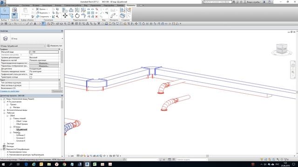Collapse the Графика properties section
This screenshot has width=298, height=167.
point(59,49)
